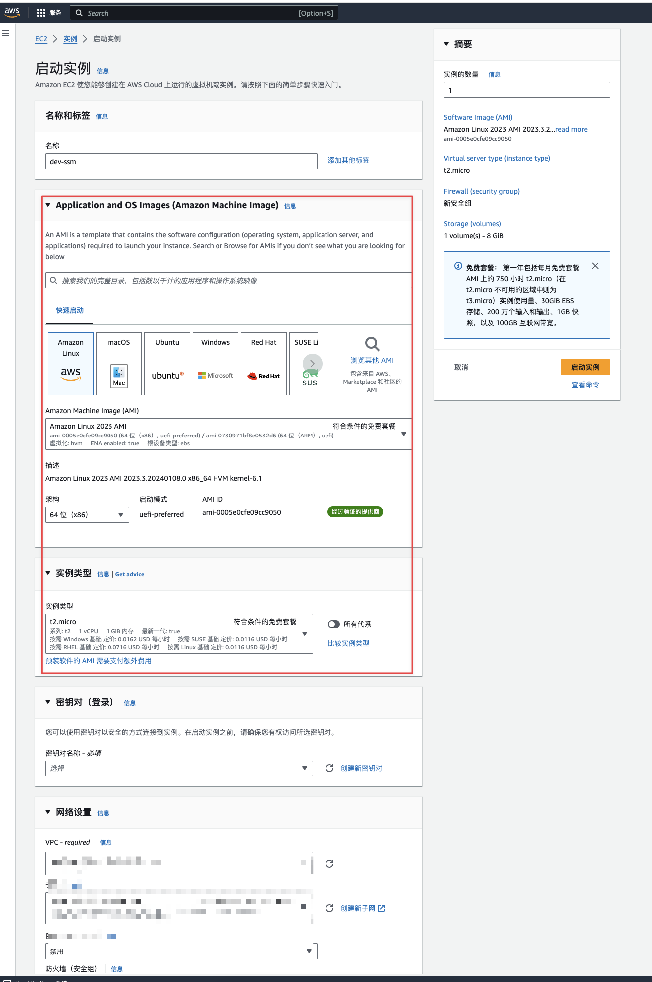Collapse the 密钥对（登录） section
Viewport: 652px width, 982px height.
click(x=48, y=702)
